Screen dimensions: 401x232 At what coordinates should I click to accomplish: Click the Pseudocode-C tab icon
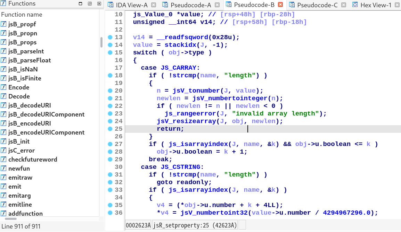pos(292,5)
